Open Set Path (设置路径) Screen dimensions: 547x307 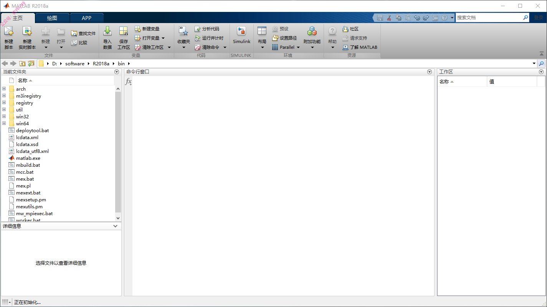tap(284, 38)
